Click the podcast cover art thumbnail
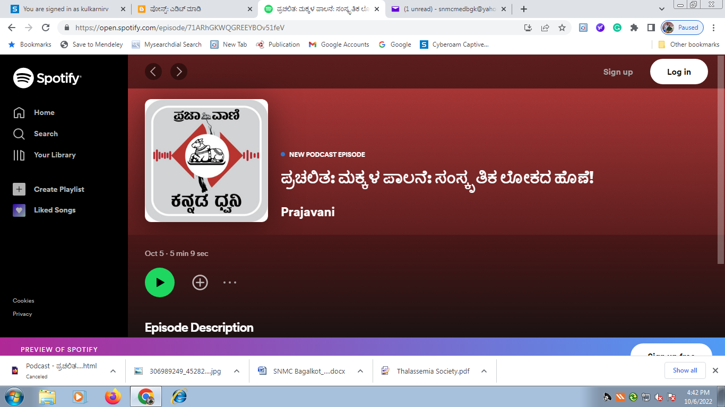725x407 pixels. 206,161
